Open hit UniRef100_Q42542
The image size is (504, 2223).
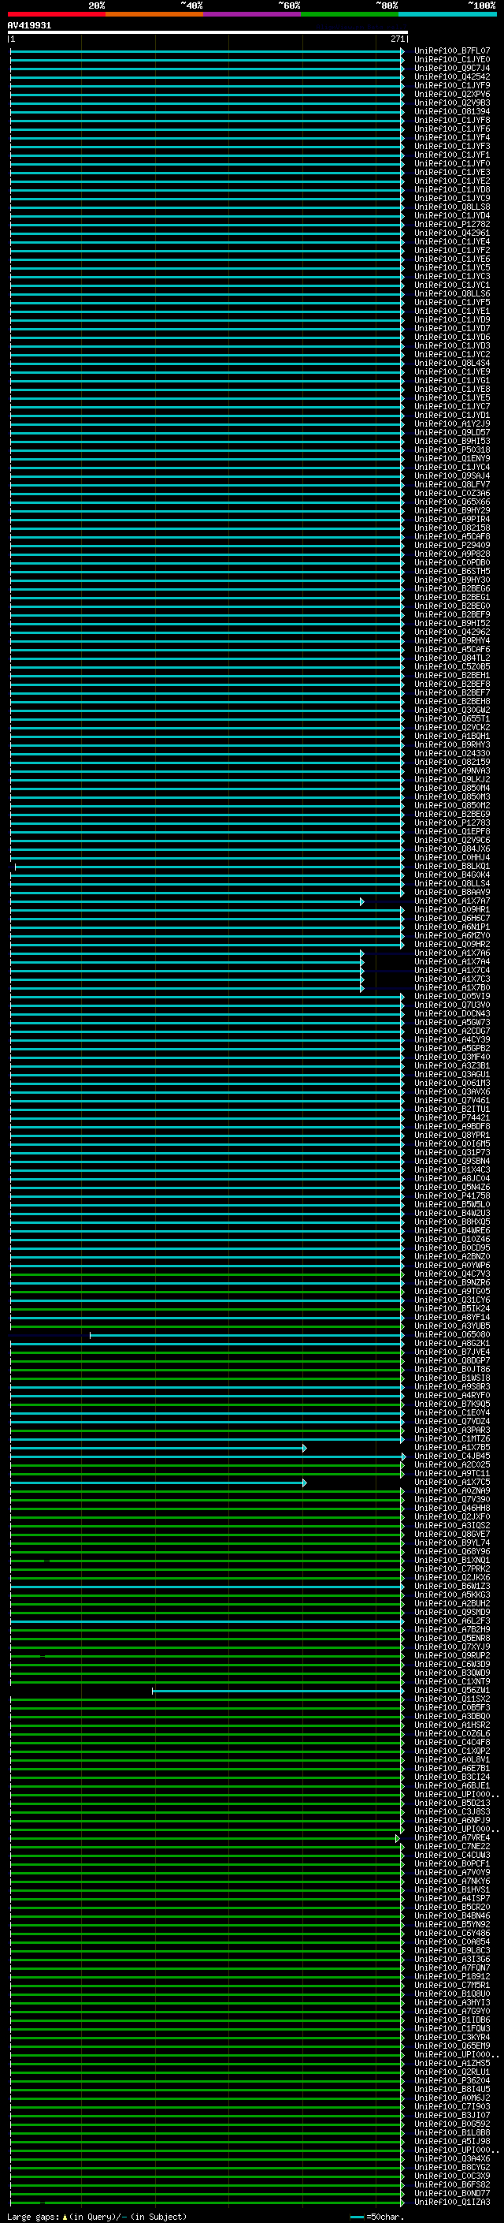click(452, 76)
